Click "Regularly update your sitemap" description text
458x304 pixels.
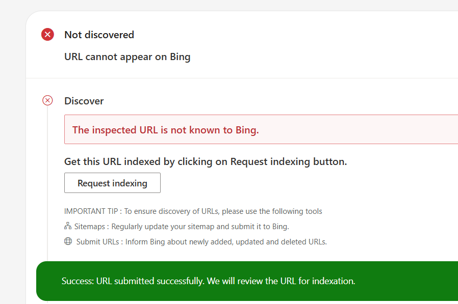coord(200,226)
